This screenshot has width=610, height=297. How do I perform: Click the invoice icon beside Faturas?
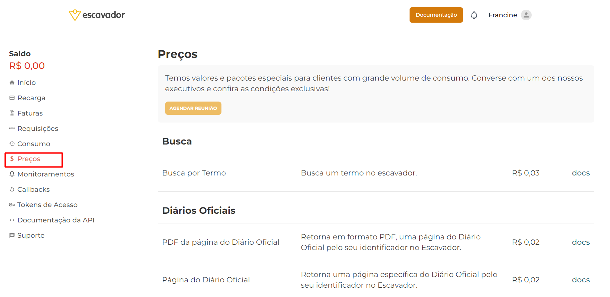point(12,113)
